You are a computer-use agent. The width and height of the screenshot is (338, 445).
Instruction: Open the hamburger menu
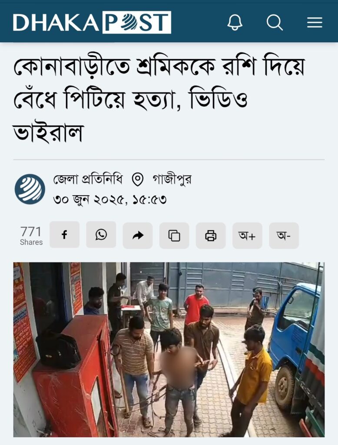point(315,22)
